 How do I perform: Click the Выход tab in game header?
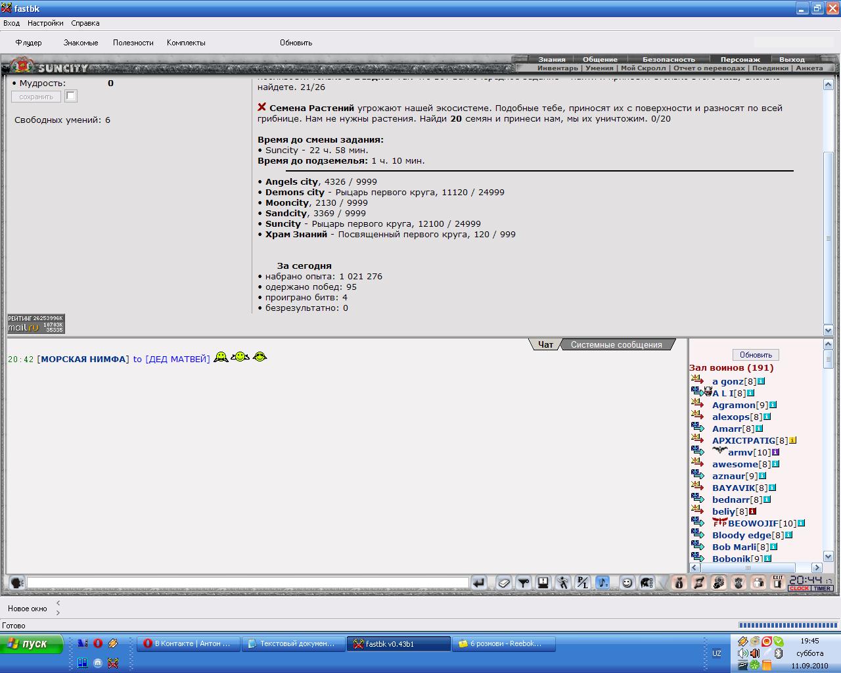[792, 59]
